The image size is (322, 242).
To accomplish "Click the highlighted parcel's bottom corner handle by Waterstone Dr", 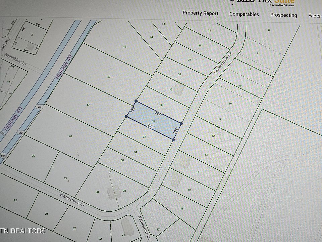I will click(173, 139).
